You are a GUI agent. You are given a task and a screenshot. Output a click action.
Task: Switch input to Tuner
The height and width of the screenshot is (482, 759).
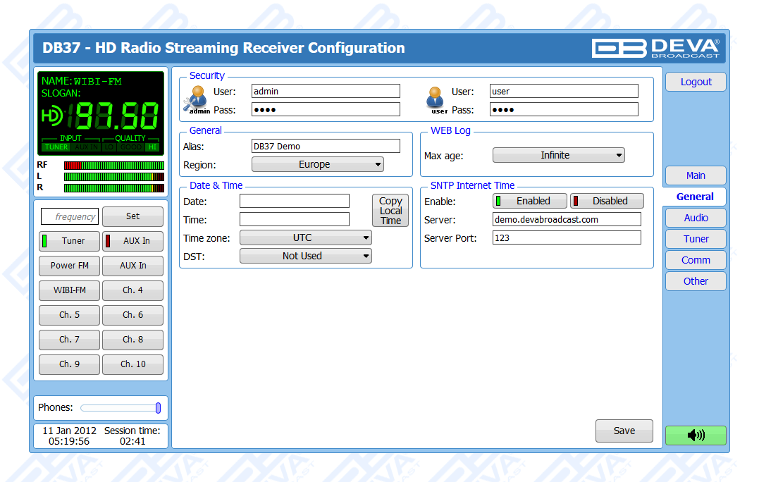[x=69, y=241]
